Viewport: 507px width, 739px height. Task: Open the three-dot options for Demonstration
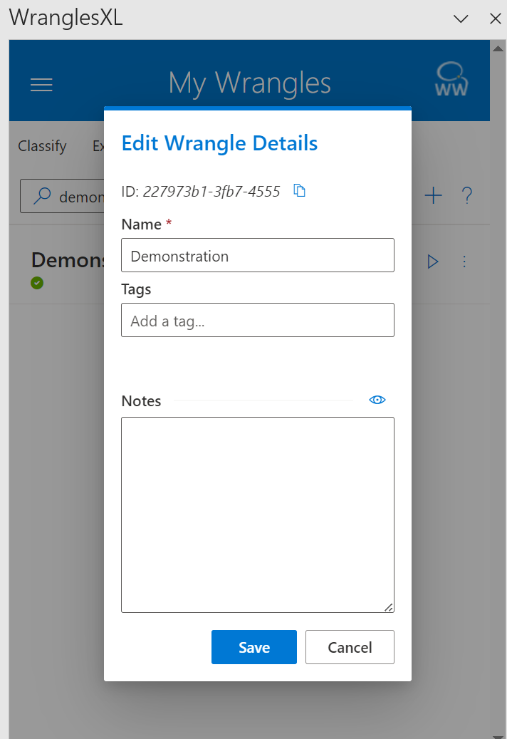pyautogui.click(x=464, y=262)
